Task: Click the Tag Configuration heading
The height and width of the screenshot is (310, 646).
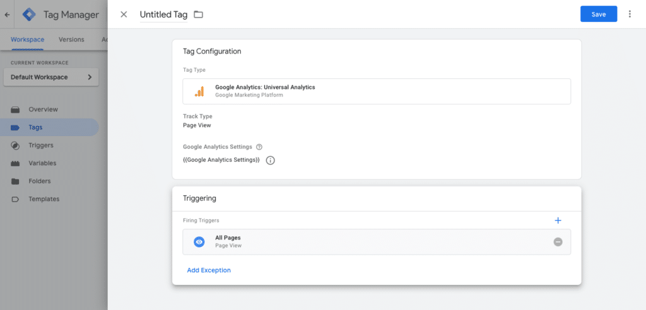Action: click(x=212, y=52)
